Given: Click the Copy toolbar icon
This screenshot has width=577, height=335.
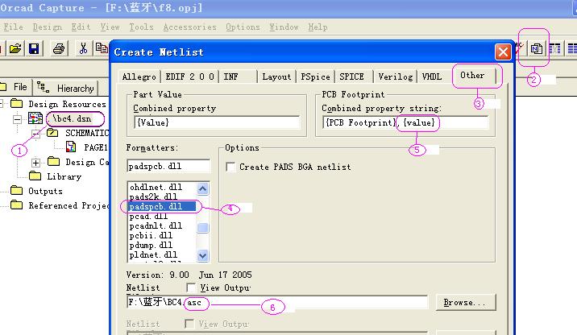Looking at the screenshot, I should click(102, 48).
